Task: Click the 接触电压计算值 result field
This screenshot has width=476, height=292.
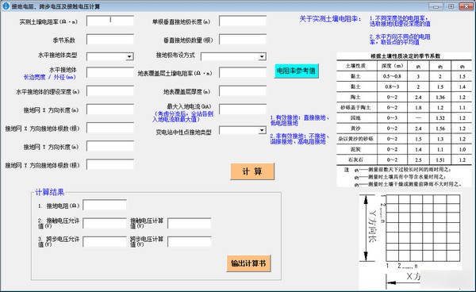Action: pos(189,223)
